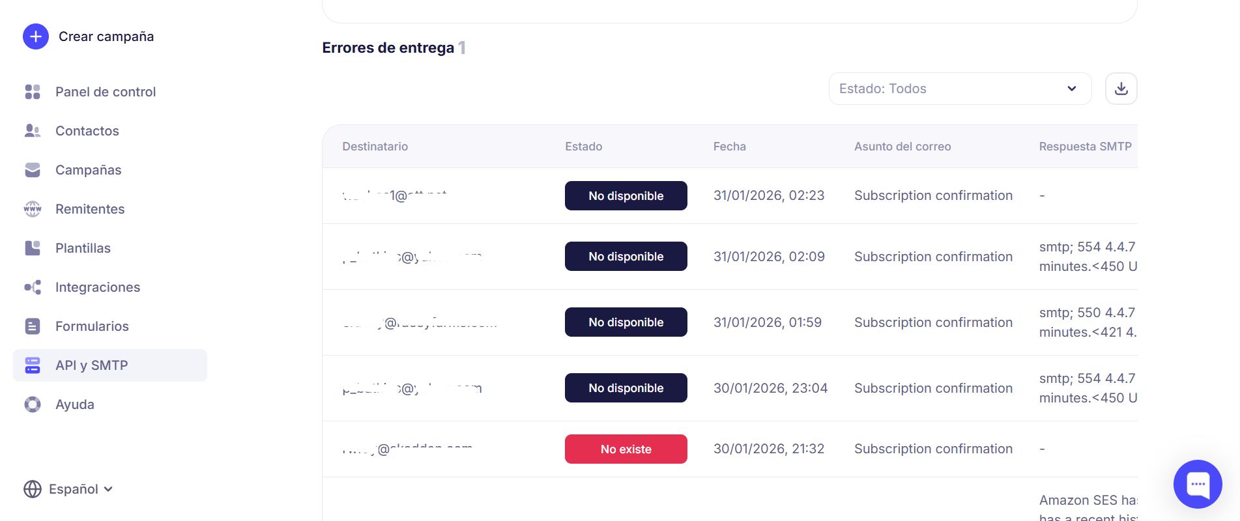1240x521 pixels.
Task: Click the Plantillas icon in sidebar
Action: [x=33, y=248]
